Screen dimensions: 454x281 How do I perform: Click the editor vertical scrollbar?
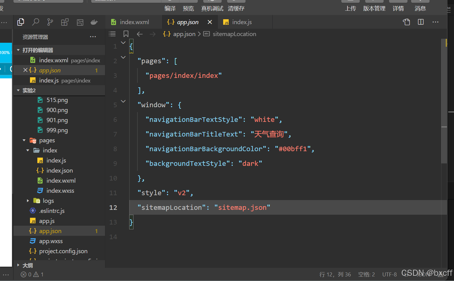(444, 101)
